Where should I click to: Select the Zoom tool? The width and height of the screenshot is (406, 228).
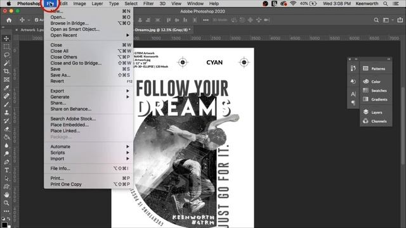[x=6, y=203]
